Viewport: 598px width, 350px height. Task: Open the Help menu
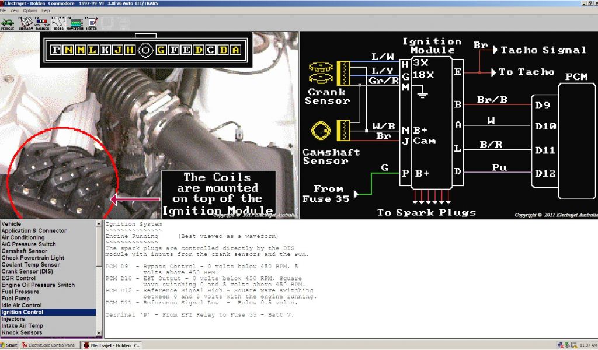[x=46, y=10]
